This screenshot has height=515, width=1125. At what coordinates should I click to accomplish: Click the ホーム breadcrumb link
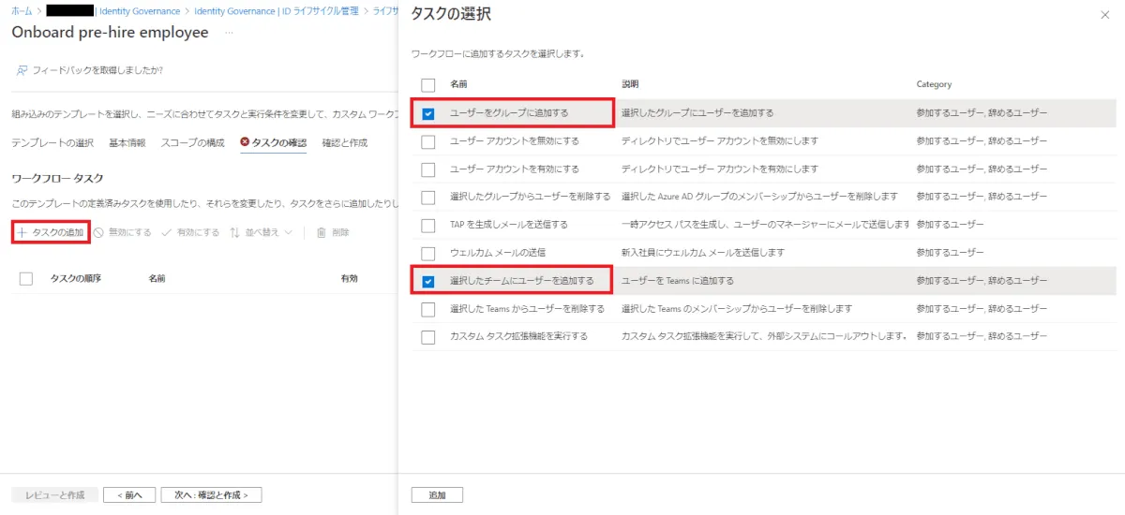pyautogui.click(x=21, y=11)
